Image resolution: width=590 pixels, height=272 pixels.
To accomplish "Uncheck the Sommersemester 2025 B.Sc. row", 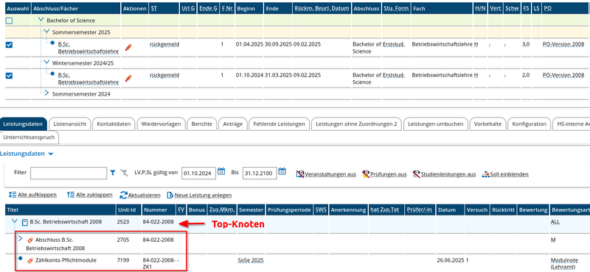I will tap(9, 45).
